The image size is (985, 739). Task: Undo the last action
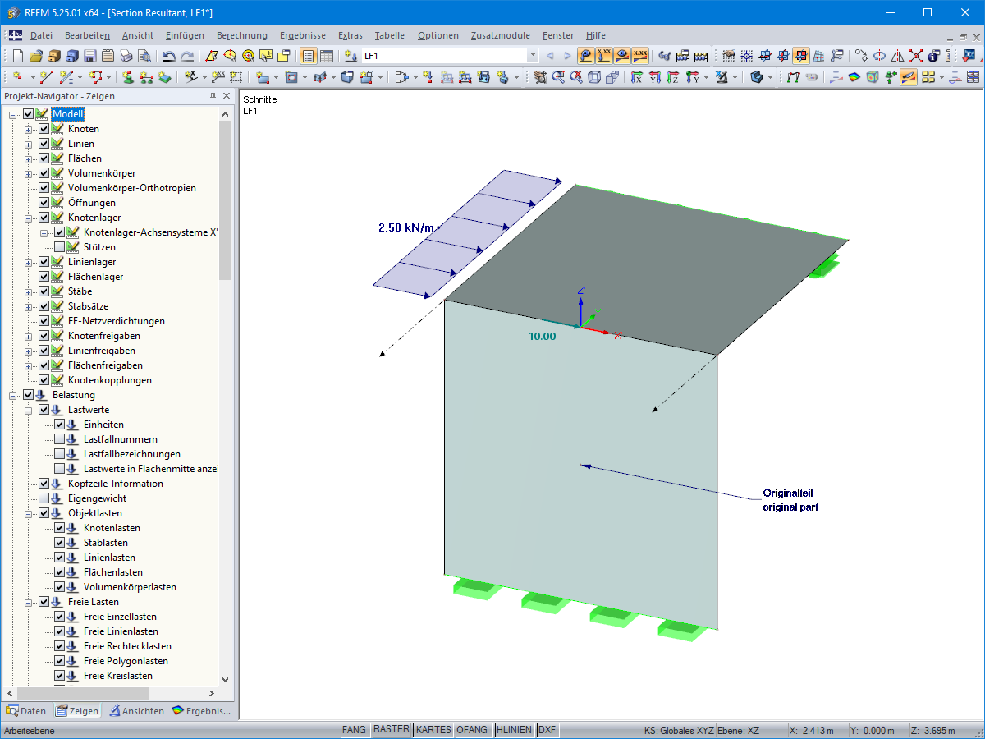pyautogui.click(x=168, y=56)
